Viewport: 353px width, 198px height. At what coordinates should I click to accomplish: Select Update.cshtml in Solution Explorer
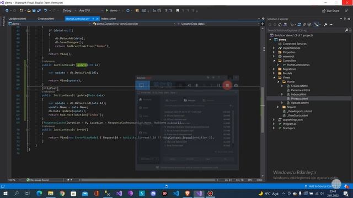(299, 103)
